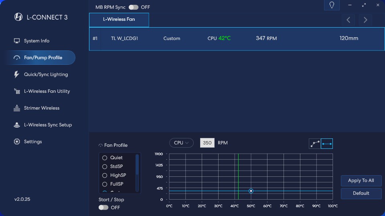Select the multi-point curve mode icon

[x=315, y=144]
